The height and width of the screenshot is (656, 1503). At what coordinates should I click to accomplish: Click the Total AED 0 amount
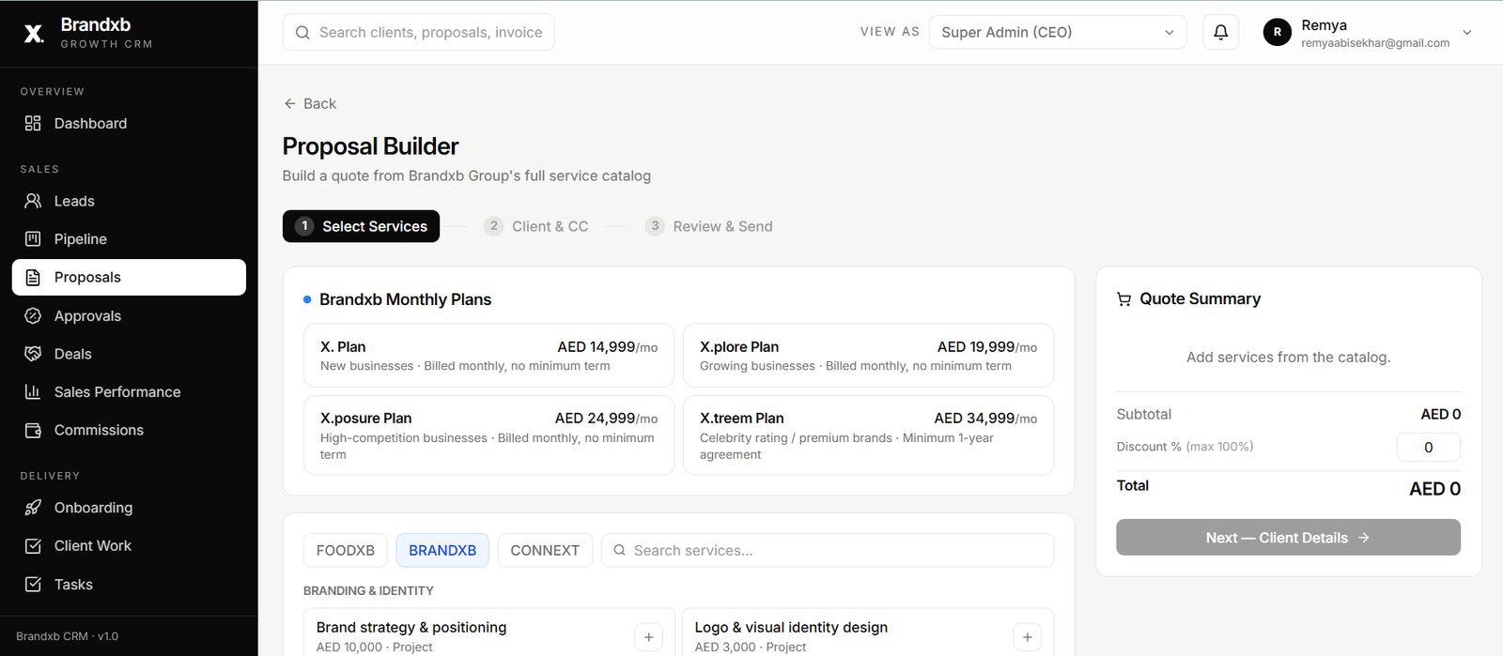pos(1434,489)
